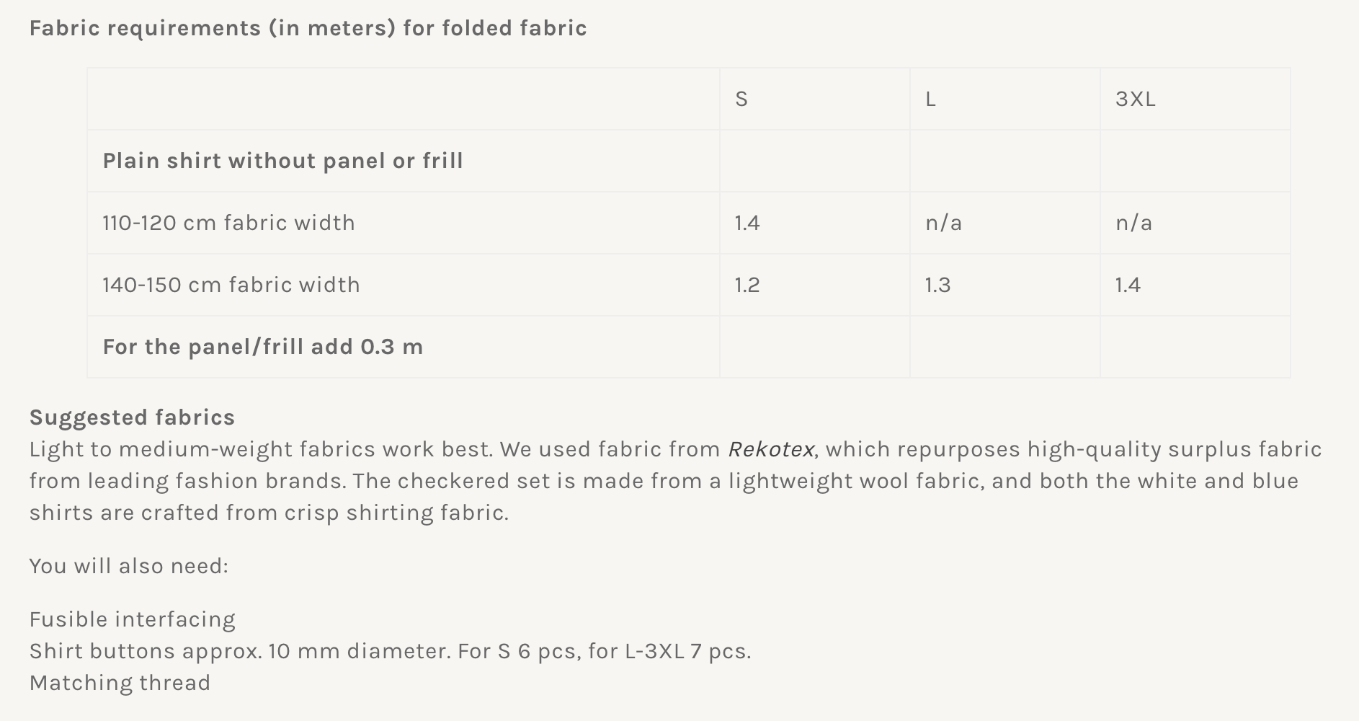Viewport: 1359px width, 721px height.
Task: Click the 1.3 value in the table
Action: tap(937, 285)
